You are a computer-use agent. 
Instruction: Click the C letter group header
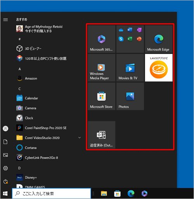click(x=19, y=89)
